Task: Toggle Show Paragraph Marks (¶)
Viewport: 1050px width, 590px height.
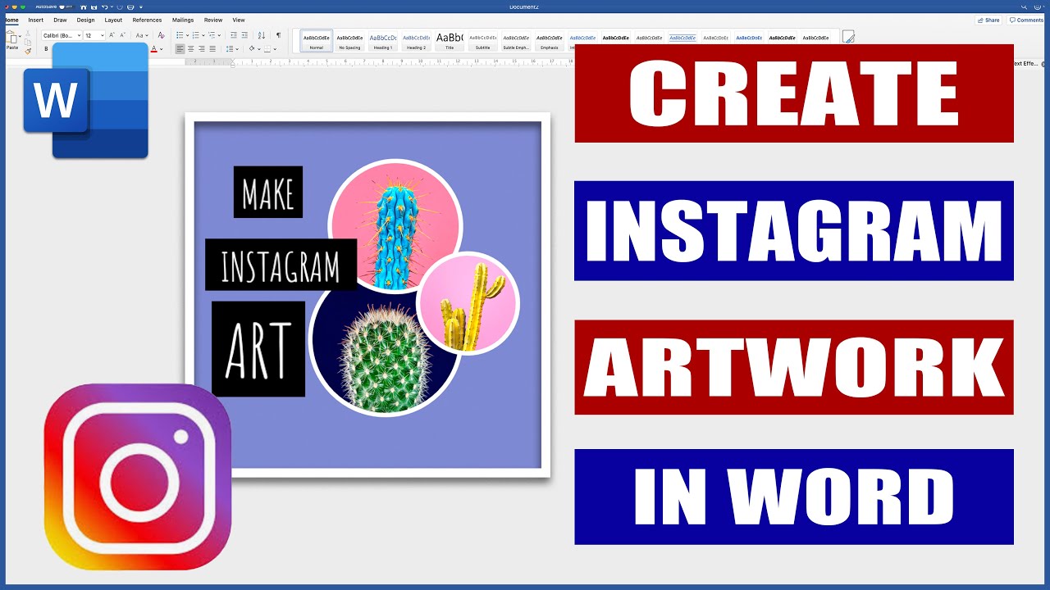Action: coord(279,35)
